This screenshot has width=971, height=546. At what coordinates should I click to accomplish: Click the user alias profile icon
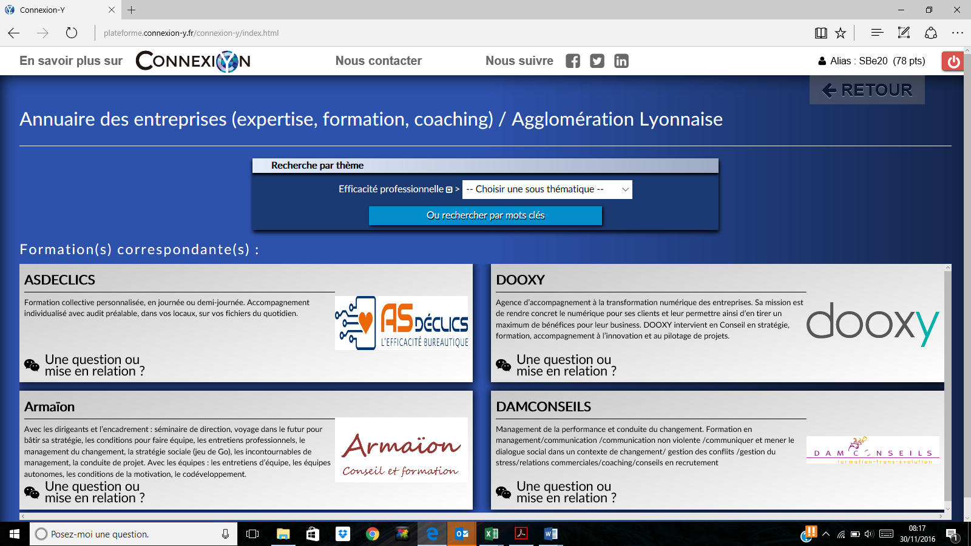point(822,61)
